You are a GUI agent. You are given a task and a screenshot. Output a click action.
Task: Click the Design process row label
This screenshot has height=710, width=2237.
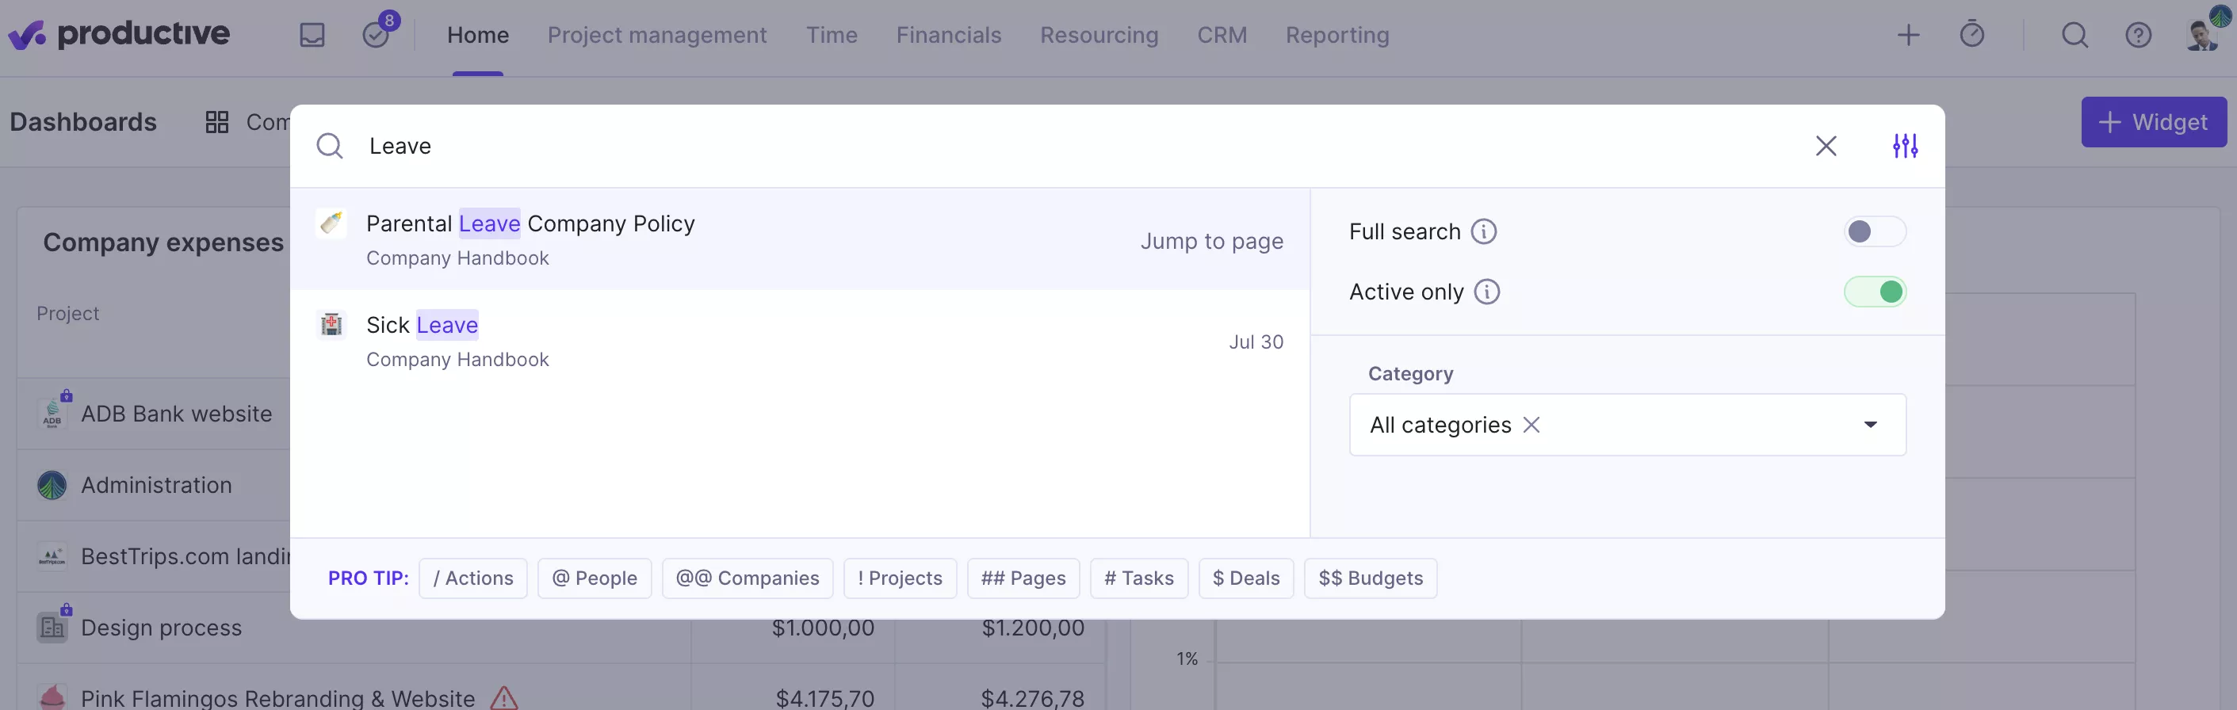[x=162, y=628]
